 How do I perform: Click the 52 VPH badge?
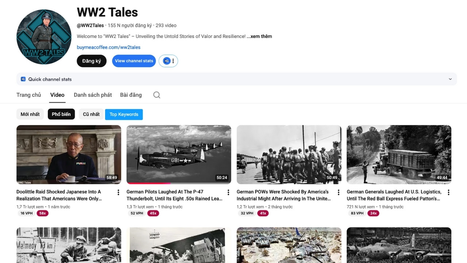137,213
